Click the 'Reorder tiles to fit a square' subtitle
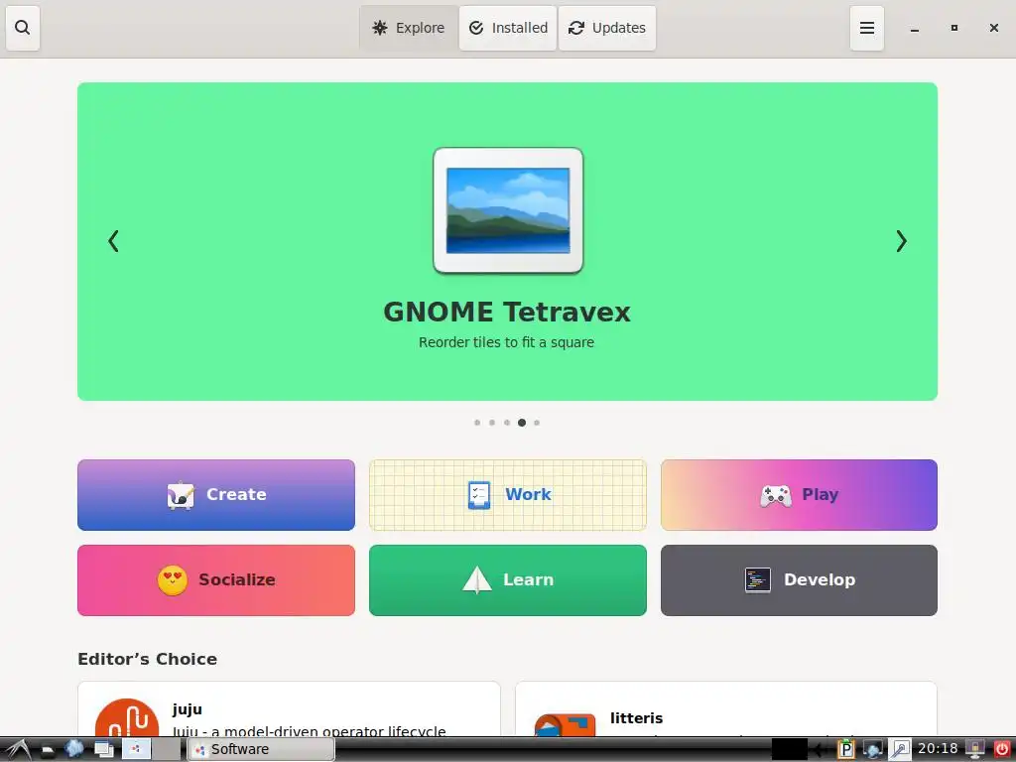 point(506,342)
